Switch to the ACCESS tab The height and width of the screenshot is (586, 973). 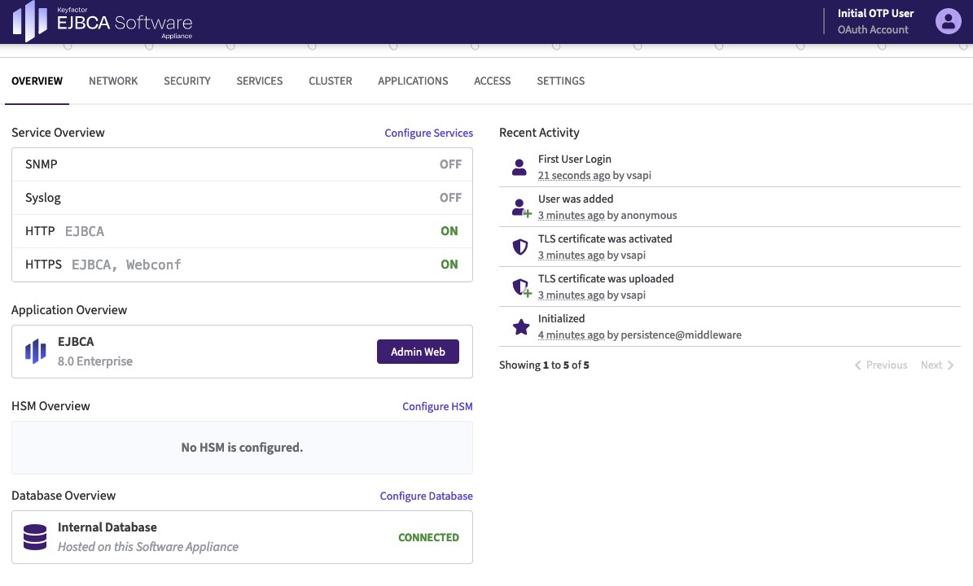(492, 81)
